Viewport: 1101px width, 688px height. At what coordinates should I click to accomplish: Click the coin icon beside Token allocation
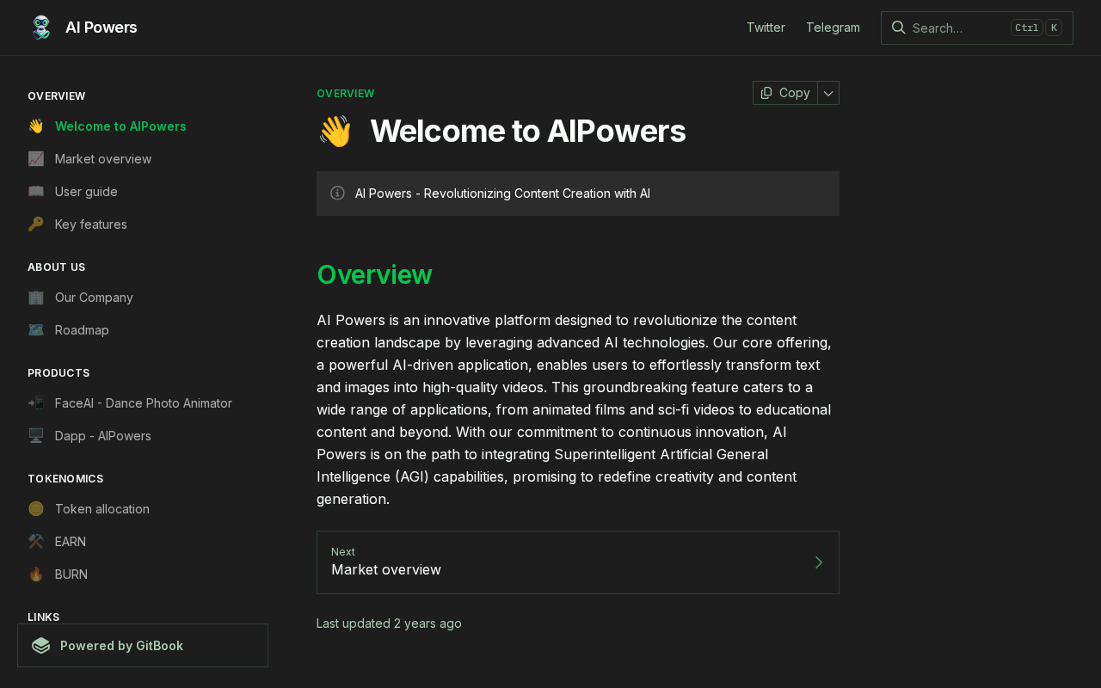coord(35,509)
